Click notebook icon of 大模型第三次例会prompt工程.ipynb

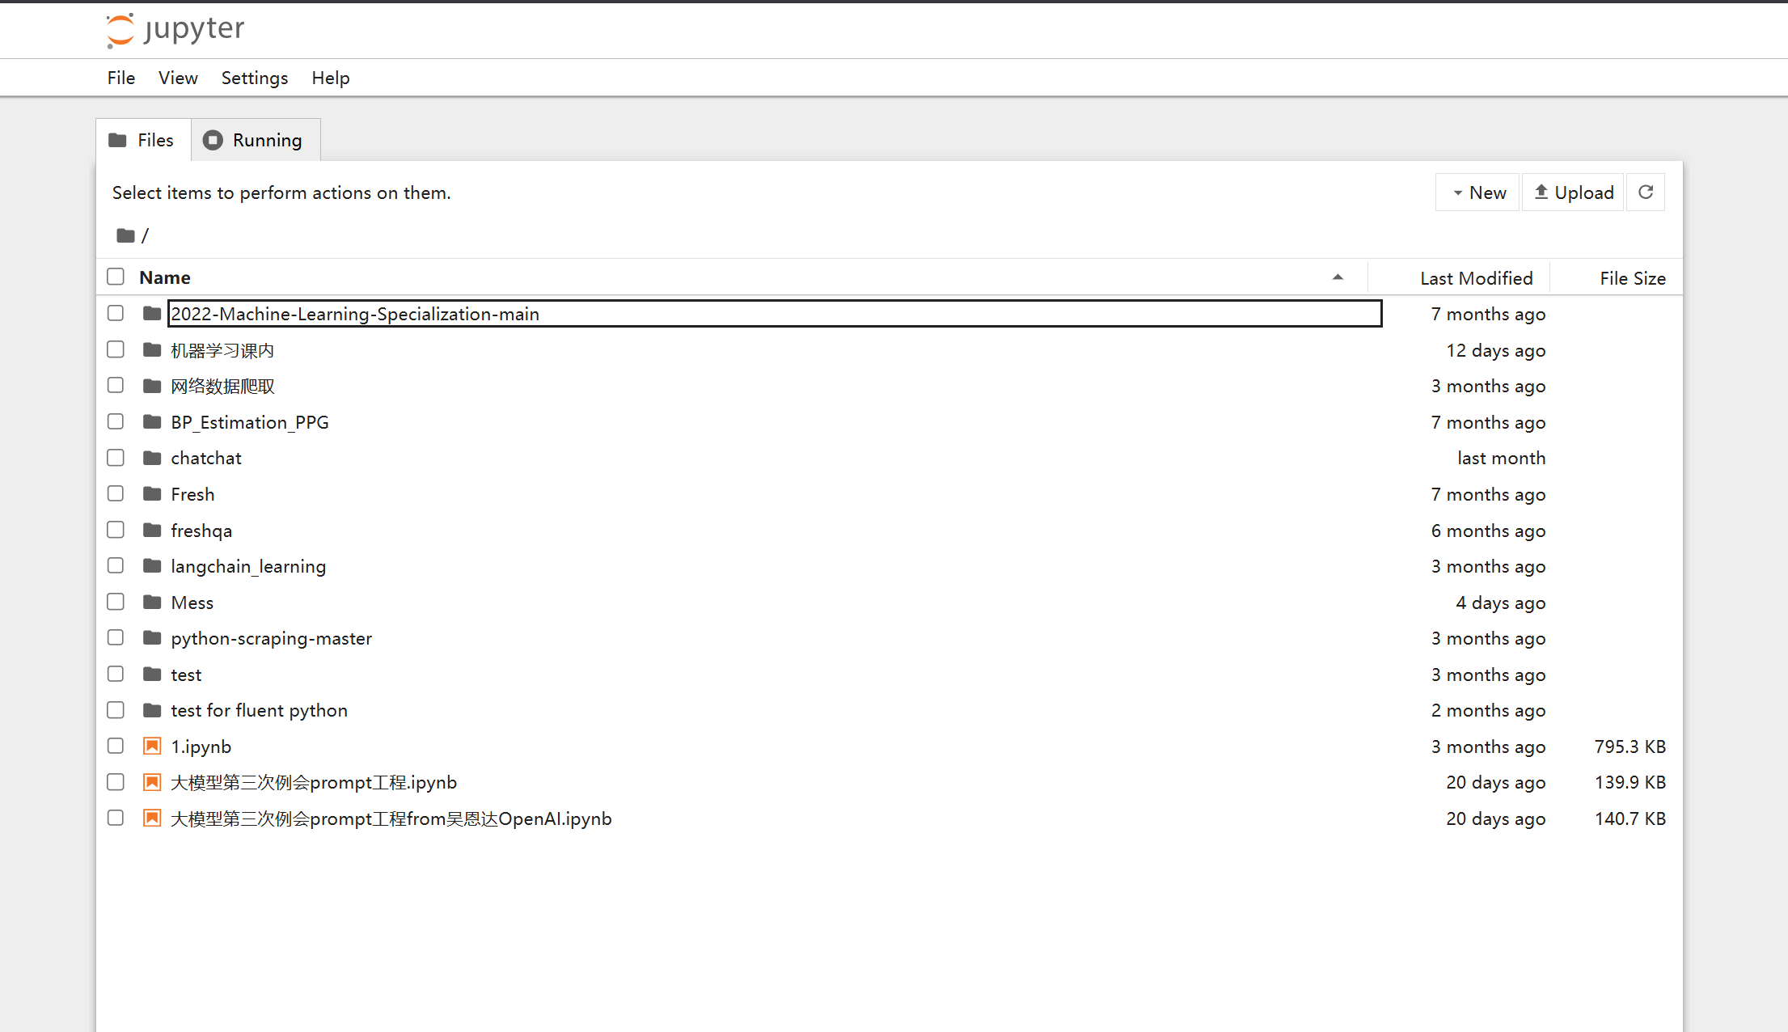[152, 782]
